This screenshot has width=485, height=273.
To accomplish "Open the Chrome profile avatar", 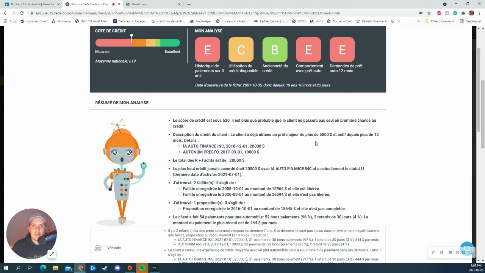I will coord(471,13).
